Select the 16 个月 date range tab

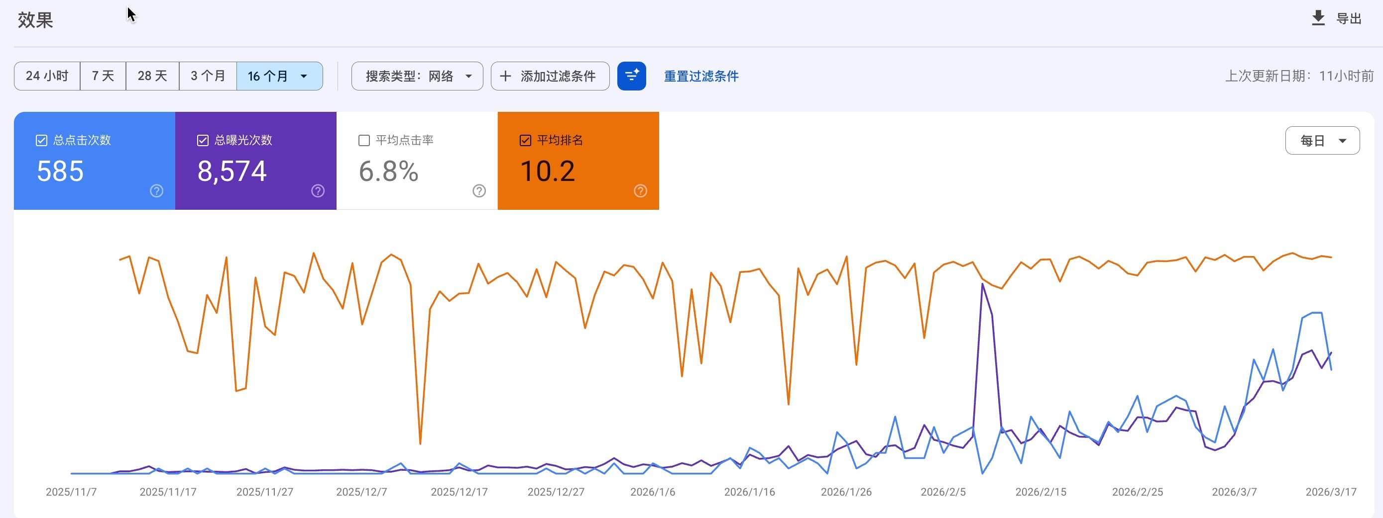point(280,76)
